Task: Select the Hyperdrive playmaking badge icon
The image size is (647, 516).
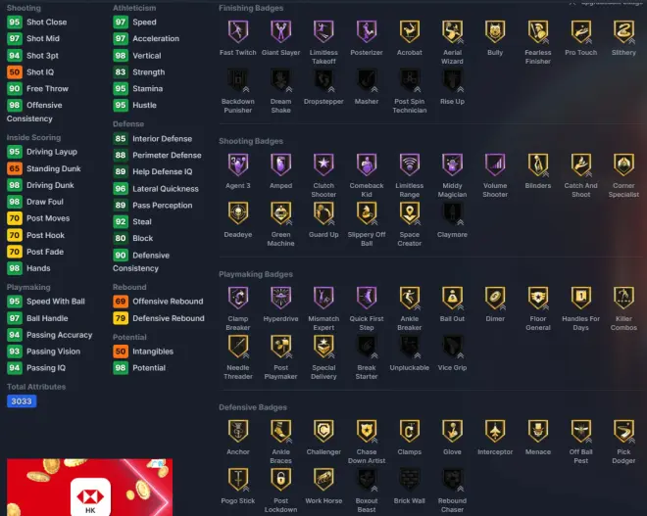Action: point(280,298)
